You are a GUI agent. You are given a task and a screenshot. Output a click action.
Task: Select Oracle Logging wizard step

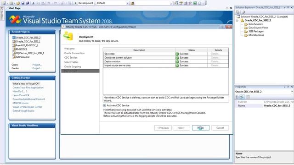73,66
